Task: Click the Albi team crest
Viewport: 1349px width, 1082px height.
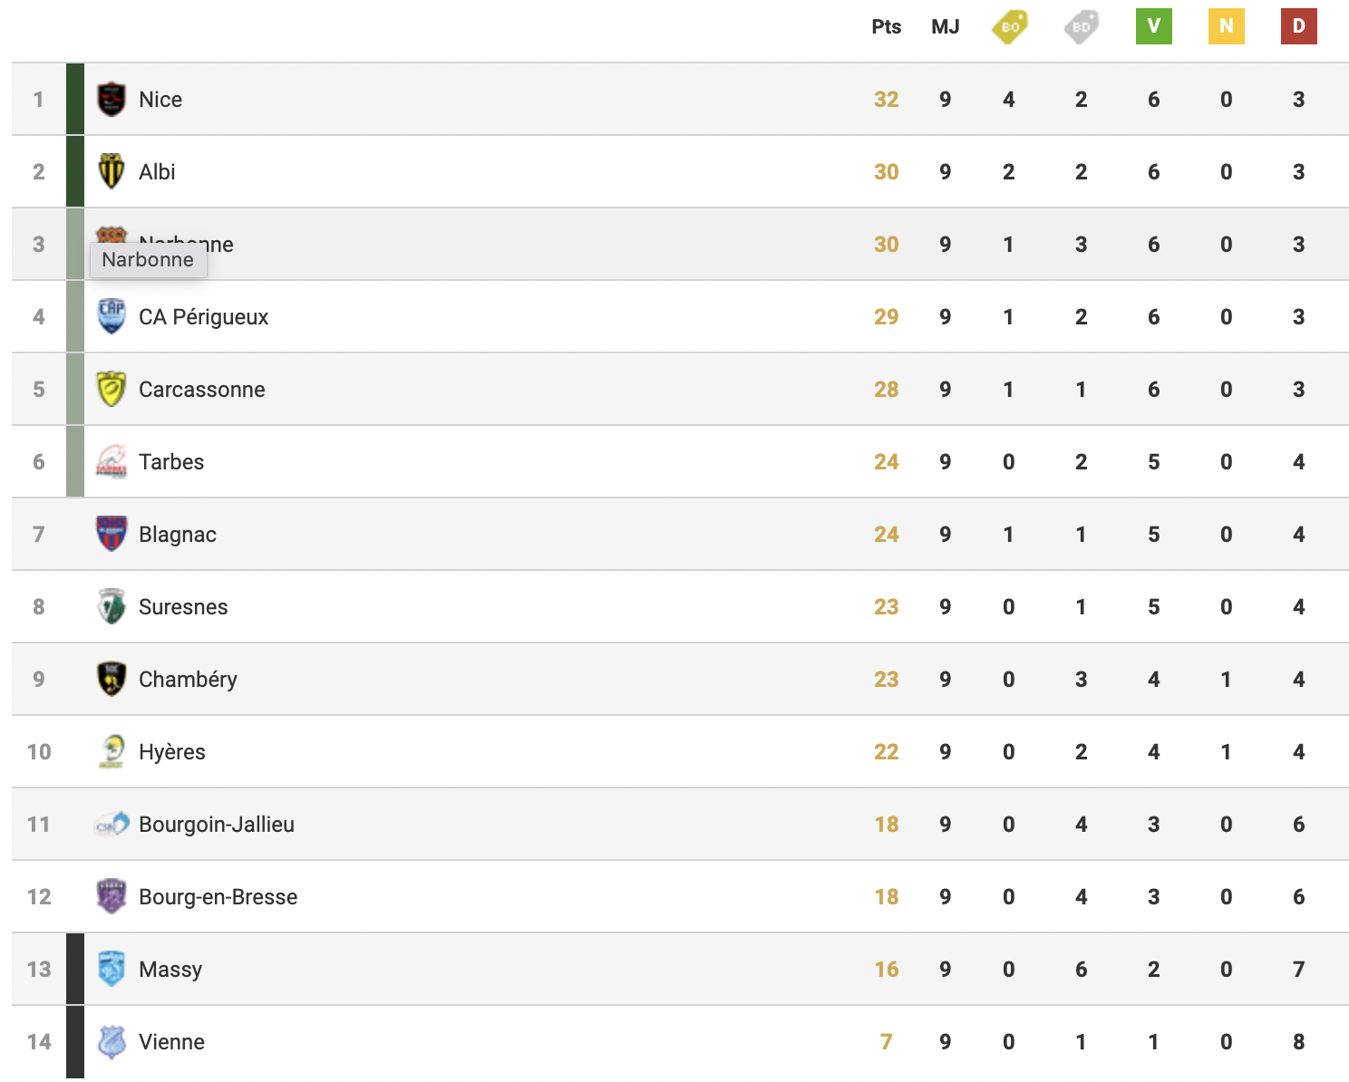Action: click(112, 171)
